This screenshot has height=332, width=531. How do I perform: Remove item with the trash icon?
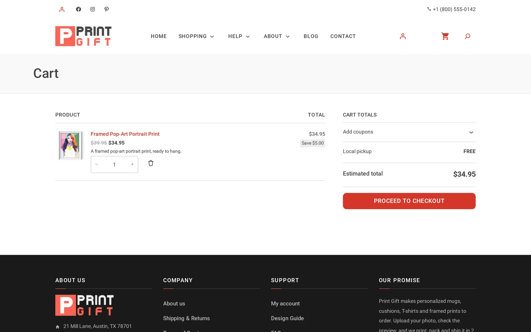(x=151, y=163)
